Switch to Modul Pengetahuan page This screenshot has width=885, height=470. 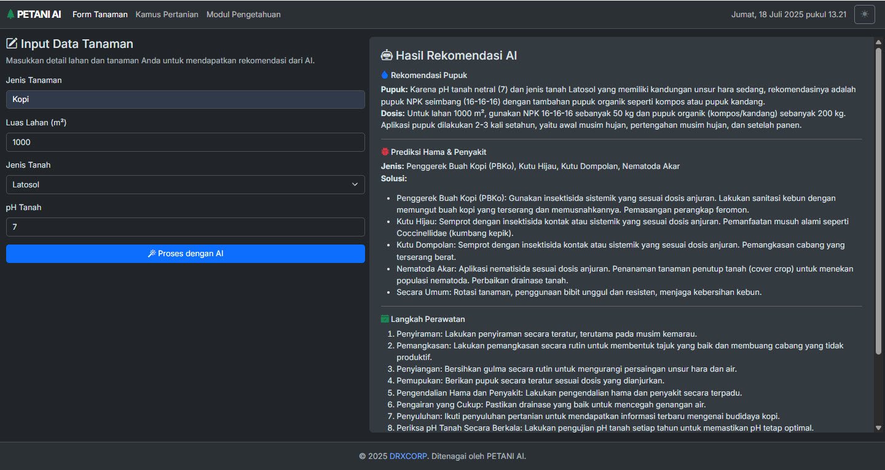243,14
